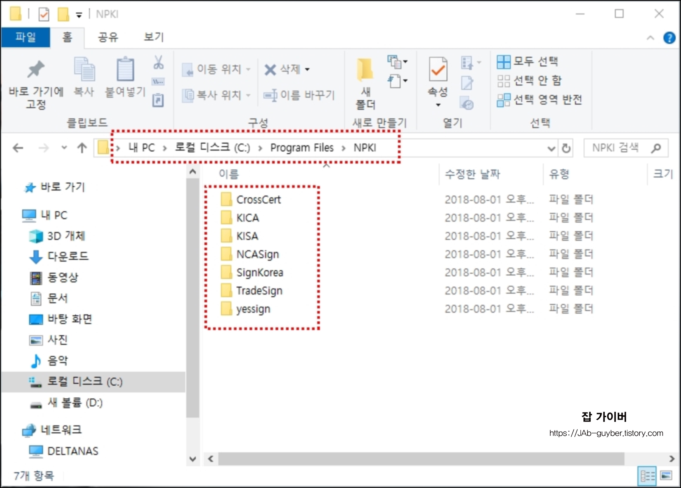Image resolution: width=681 pixels, height=488 pixels.
Task: Click 복사 위치 (Copy to) button
Action: tap(216, 95)
